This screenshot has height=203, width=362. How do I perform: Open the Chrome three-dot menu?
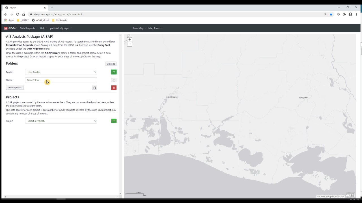point(356,14)
